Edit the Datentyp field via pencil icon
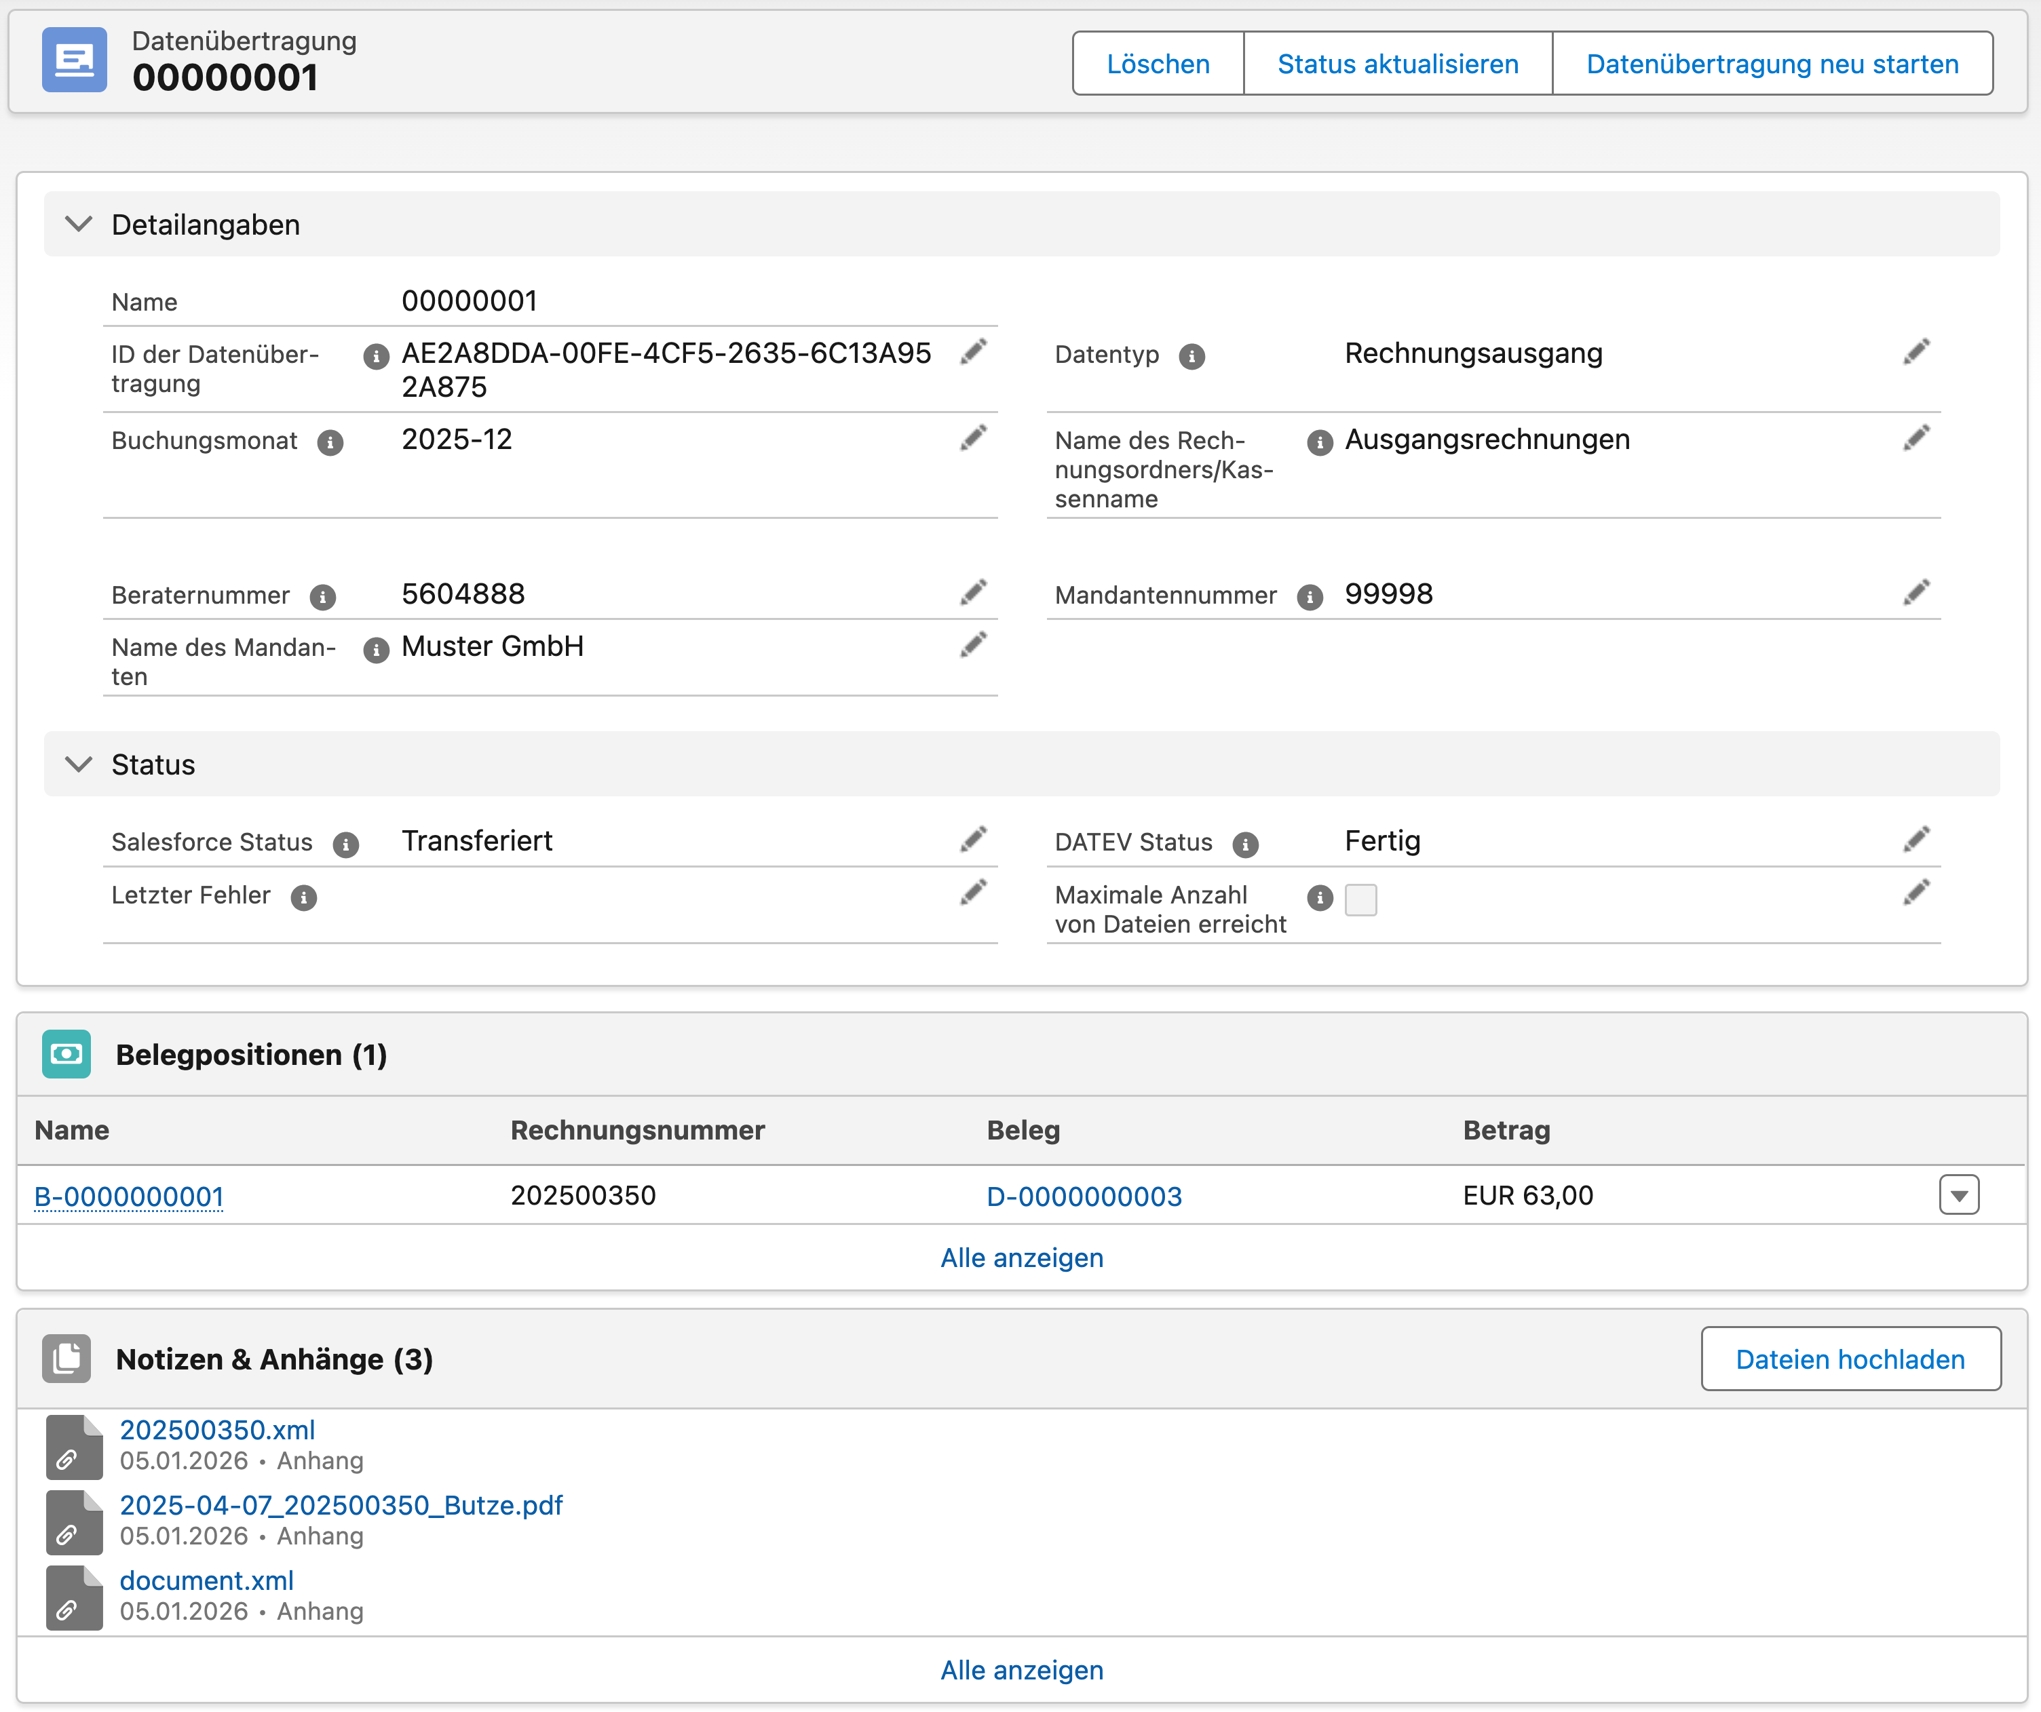Image resolution: width=2041 pixels, height=1712 pixels. pyautogui.click(x=1915, y=352)
